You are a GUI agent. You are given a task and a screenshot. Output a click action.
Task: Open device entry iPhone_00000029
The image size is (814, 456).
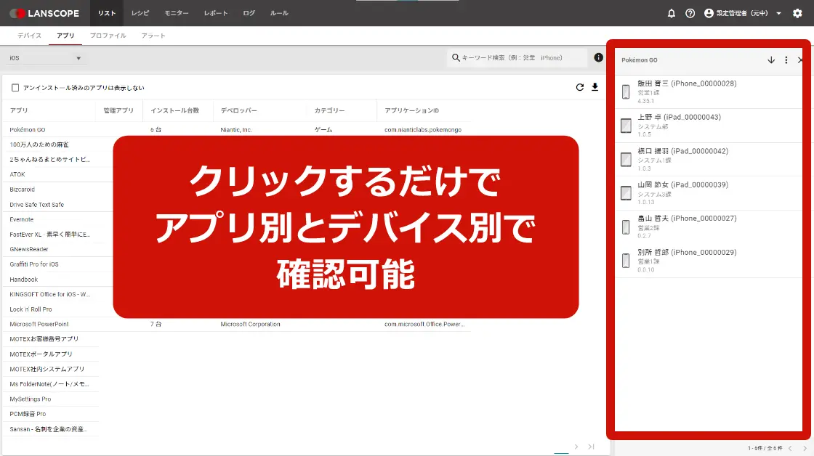709,261
